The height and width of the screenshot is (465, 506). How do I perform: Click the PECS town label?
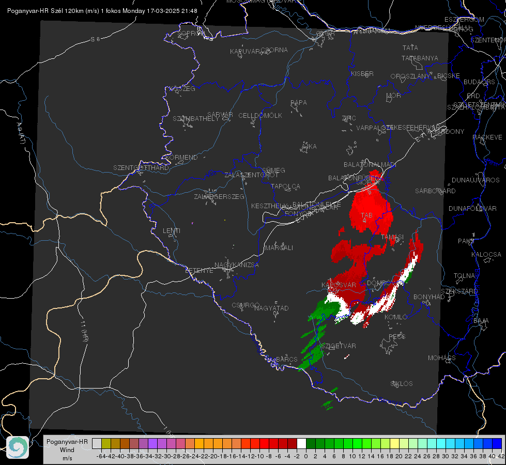coord(397,336)
